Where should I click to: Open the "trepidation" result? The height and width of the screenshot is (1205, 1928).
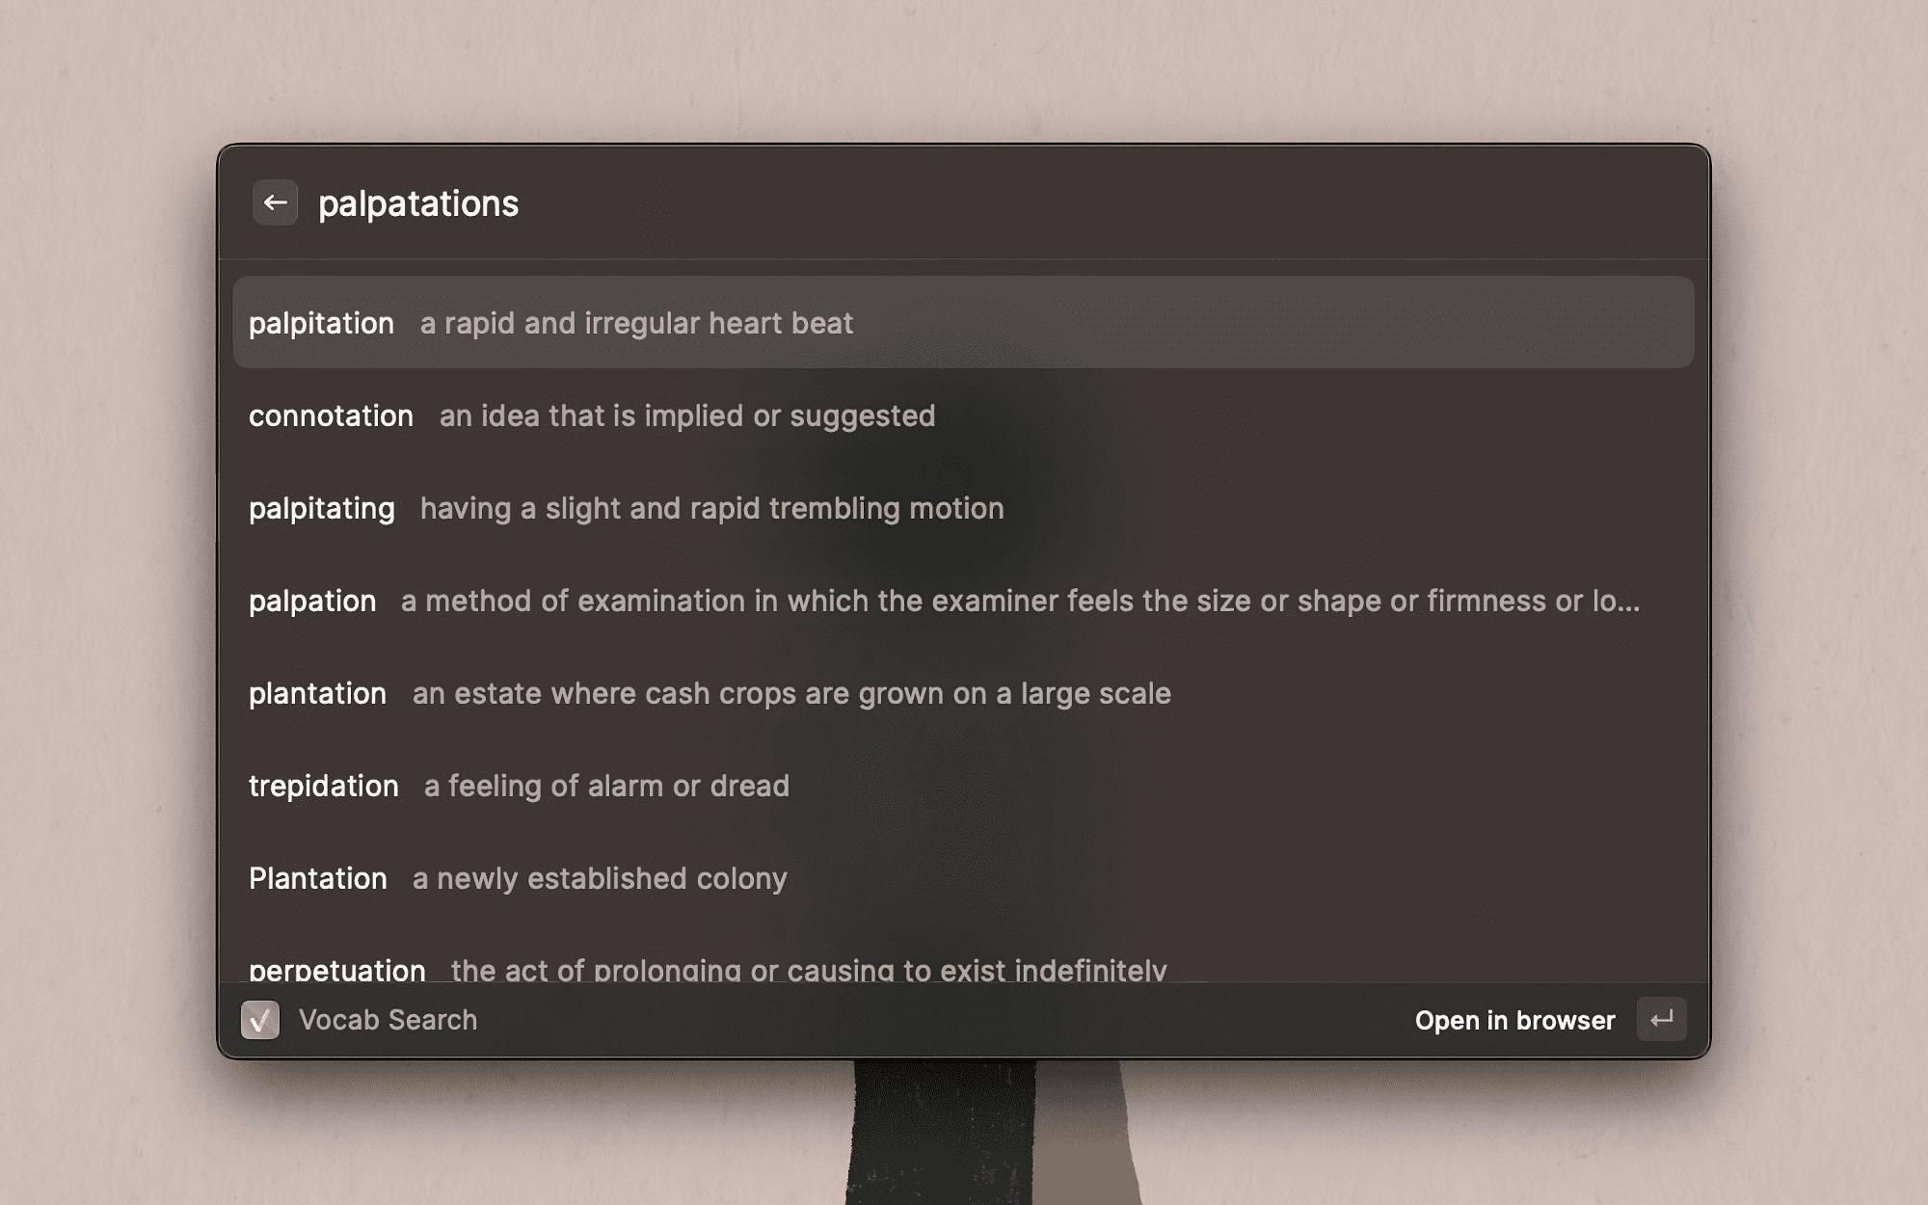(323, 786)
